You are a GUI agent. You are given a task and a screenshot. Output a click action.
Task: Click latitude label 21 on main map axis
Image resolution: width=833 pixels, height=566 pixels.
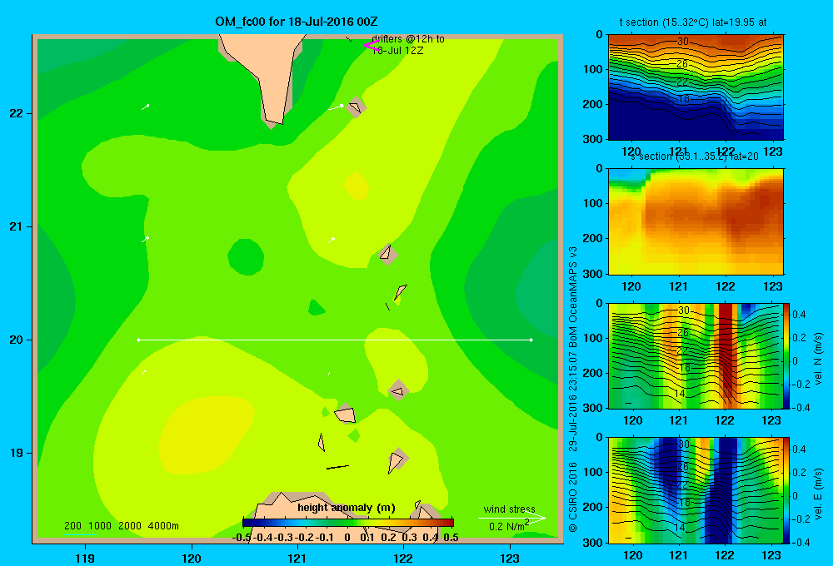pyautogui.click(x=17, y=226)
